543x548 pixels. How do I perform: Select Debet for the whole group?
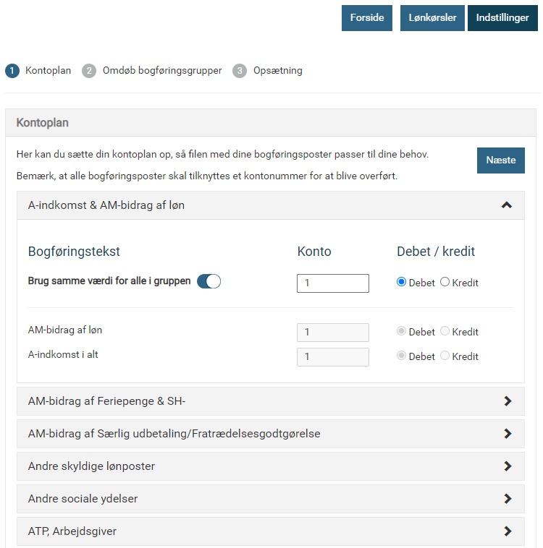coord(402,283)
